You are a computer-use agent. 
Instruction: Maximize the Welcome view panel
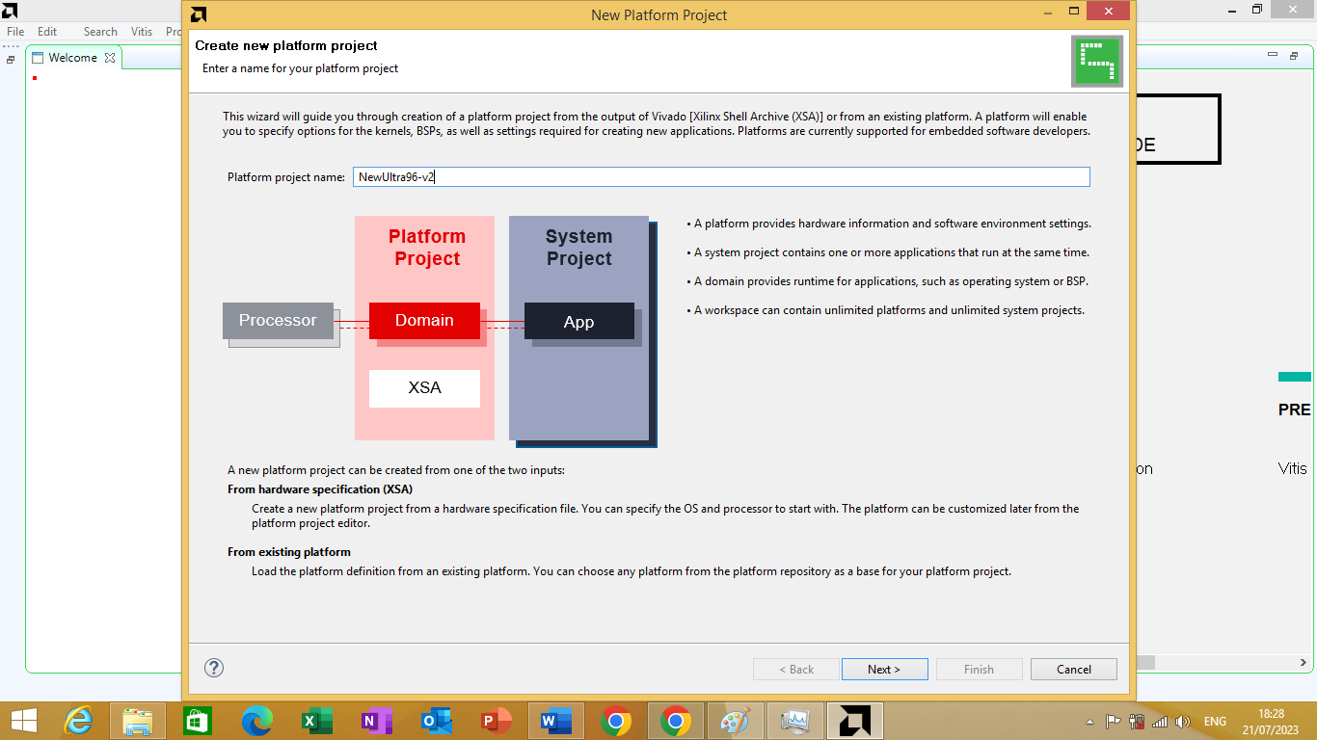click(x=1294, y=57)
